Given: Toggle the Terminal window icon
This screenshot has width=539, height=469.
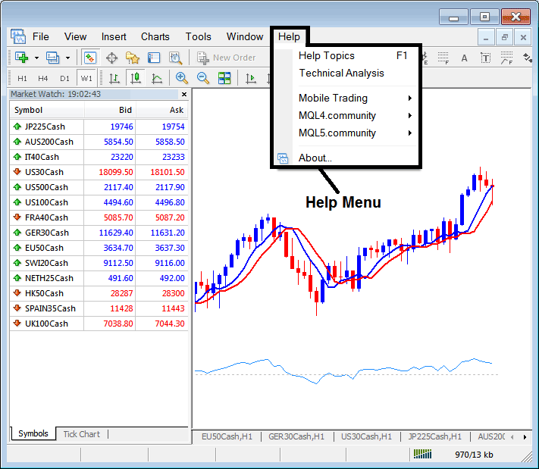Looking at the screenshot, I should click(x=154, y=58).
